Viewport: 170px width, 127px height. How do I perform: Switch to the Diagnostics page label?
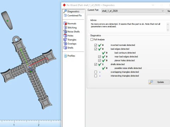click(x=73, y=11)
